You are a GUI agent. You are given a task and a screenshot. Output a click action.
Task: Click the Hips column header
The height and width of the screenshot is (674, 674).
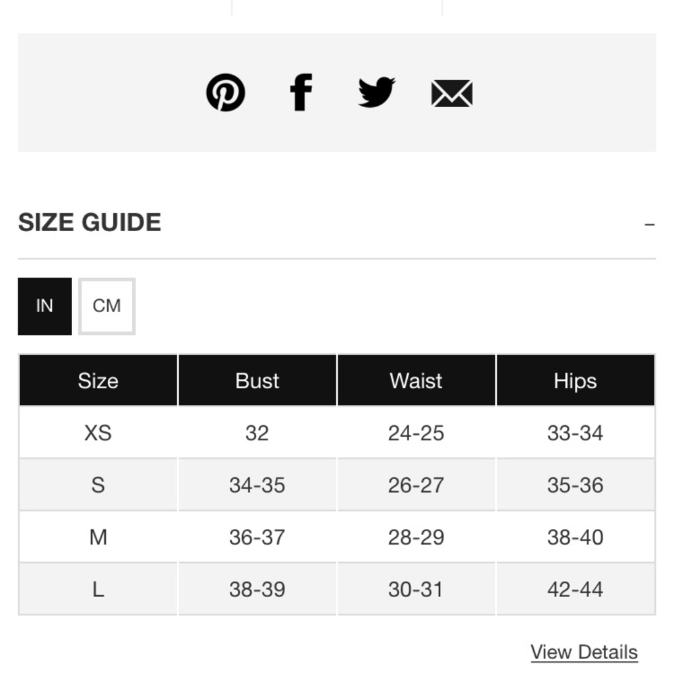pyautogui.click(x=575, y=380)
